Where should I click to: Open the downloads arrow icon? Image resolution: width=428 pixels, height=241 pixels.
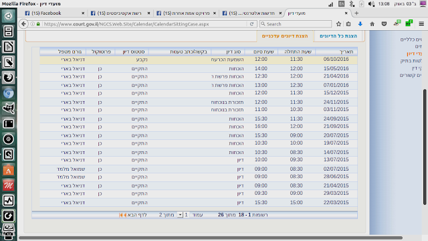coord(360,24)
